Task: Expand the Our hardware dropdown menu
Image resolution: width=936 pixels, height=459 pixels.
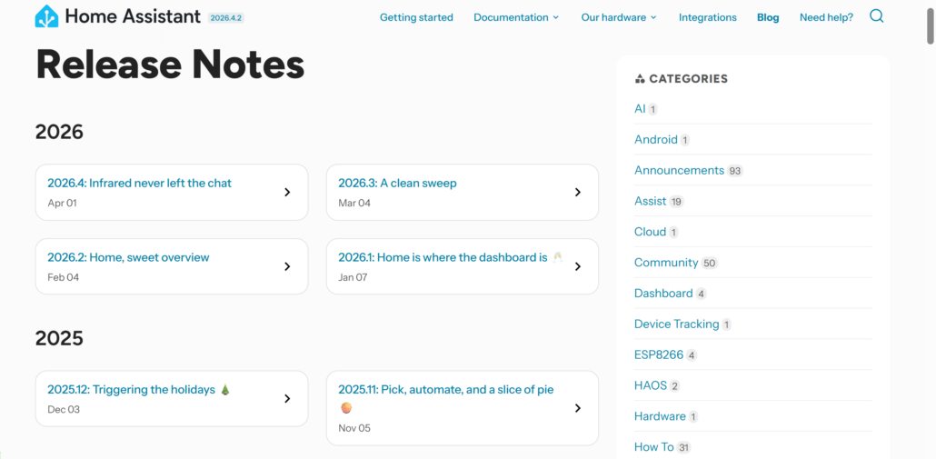Action: pyautogui.click(x=619, y=17)
